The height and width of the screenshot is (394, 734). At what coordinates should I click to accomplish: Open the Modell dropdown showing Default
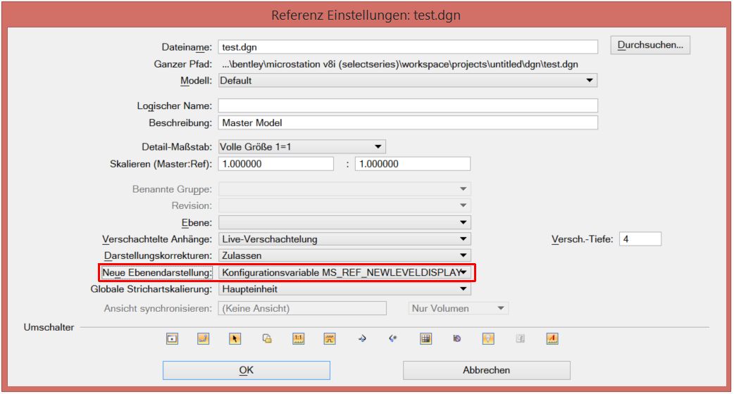[x=408, y=80]
